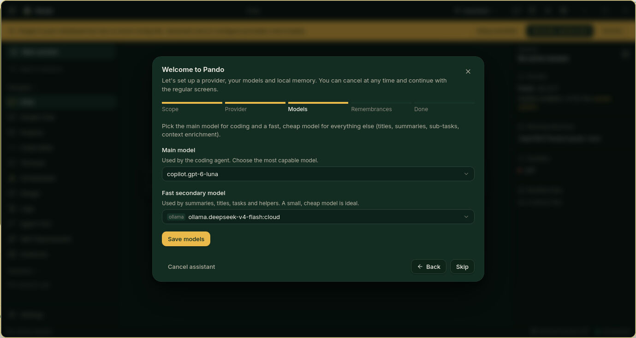Jump to the Remembrances step
Image resolution: width=636 pixels, height=338 pixels.
(x=381, y=107)
